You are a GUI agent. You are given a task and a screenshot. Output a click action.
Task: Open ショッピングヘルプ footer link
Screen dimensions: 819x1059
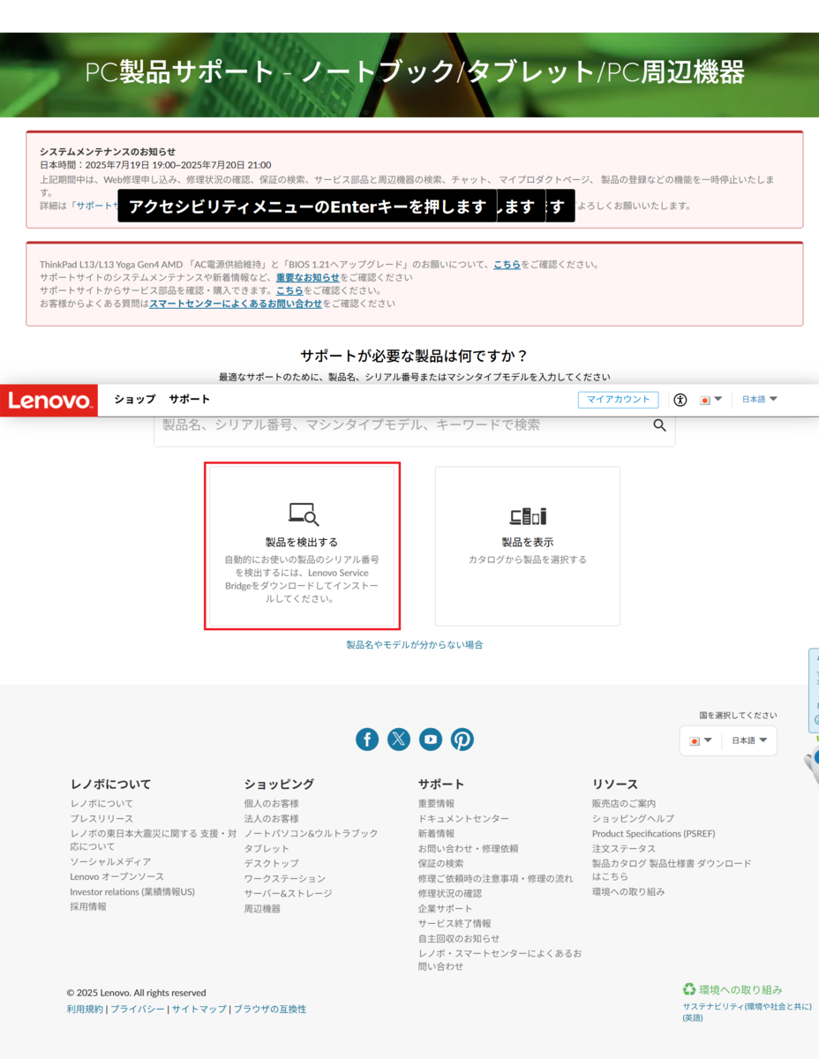633,819
